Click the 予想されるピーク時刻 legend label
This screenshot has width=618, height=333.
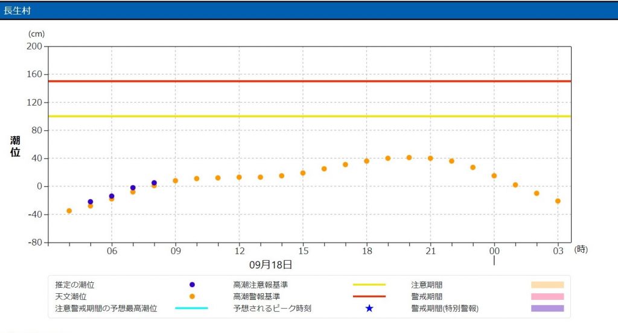[x=272, y=308]
